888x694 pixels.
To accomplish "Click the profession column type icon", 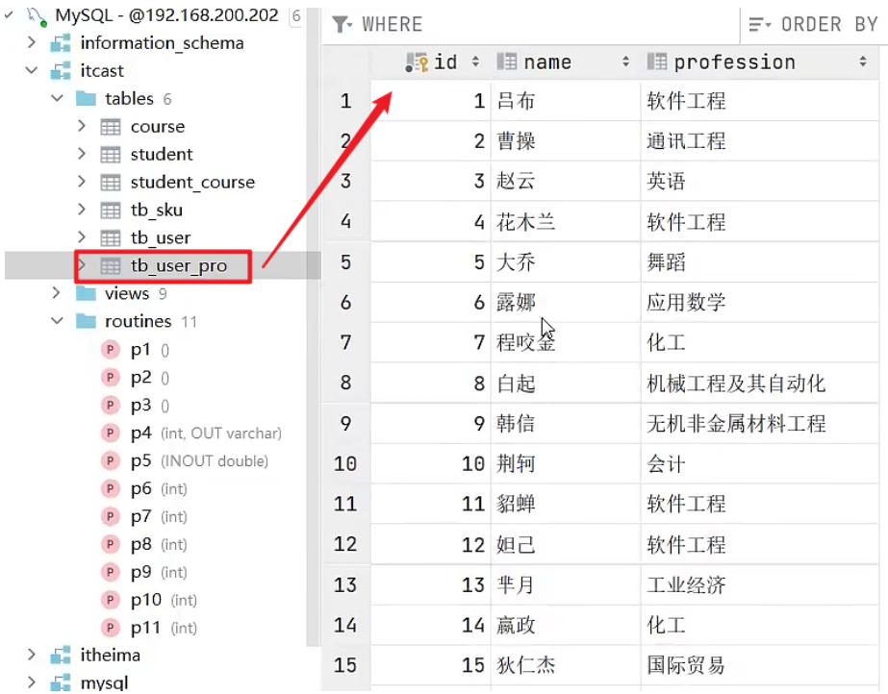I will click(x=657, y=62).
